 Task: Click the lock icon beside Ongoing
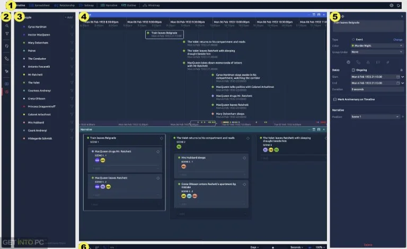point(401,70)
